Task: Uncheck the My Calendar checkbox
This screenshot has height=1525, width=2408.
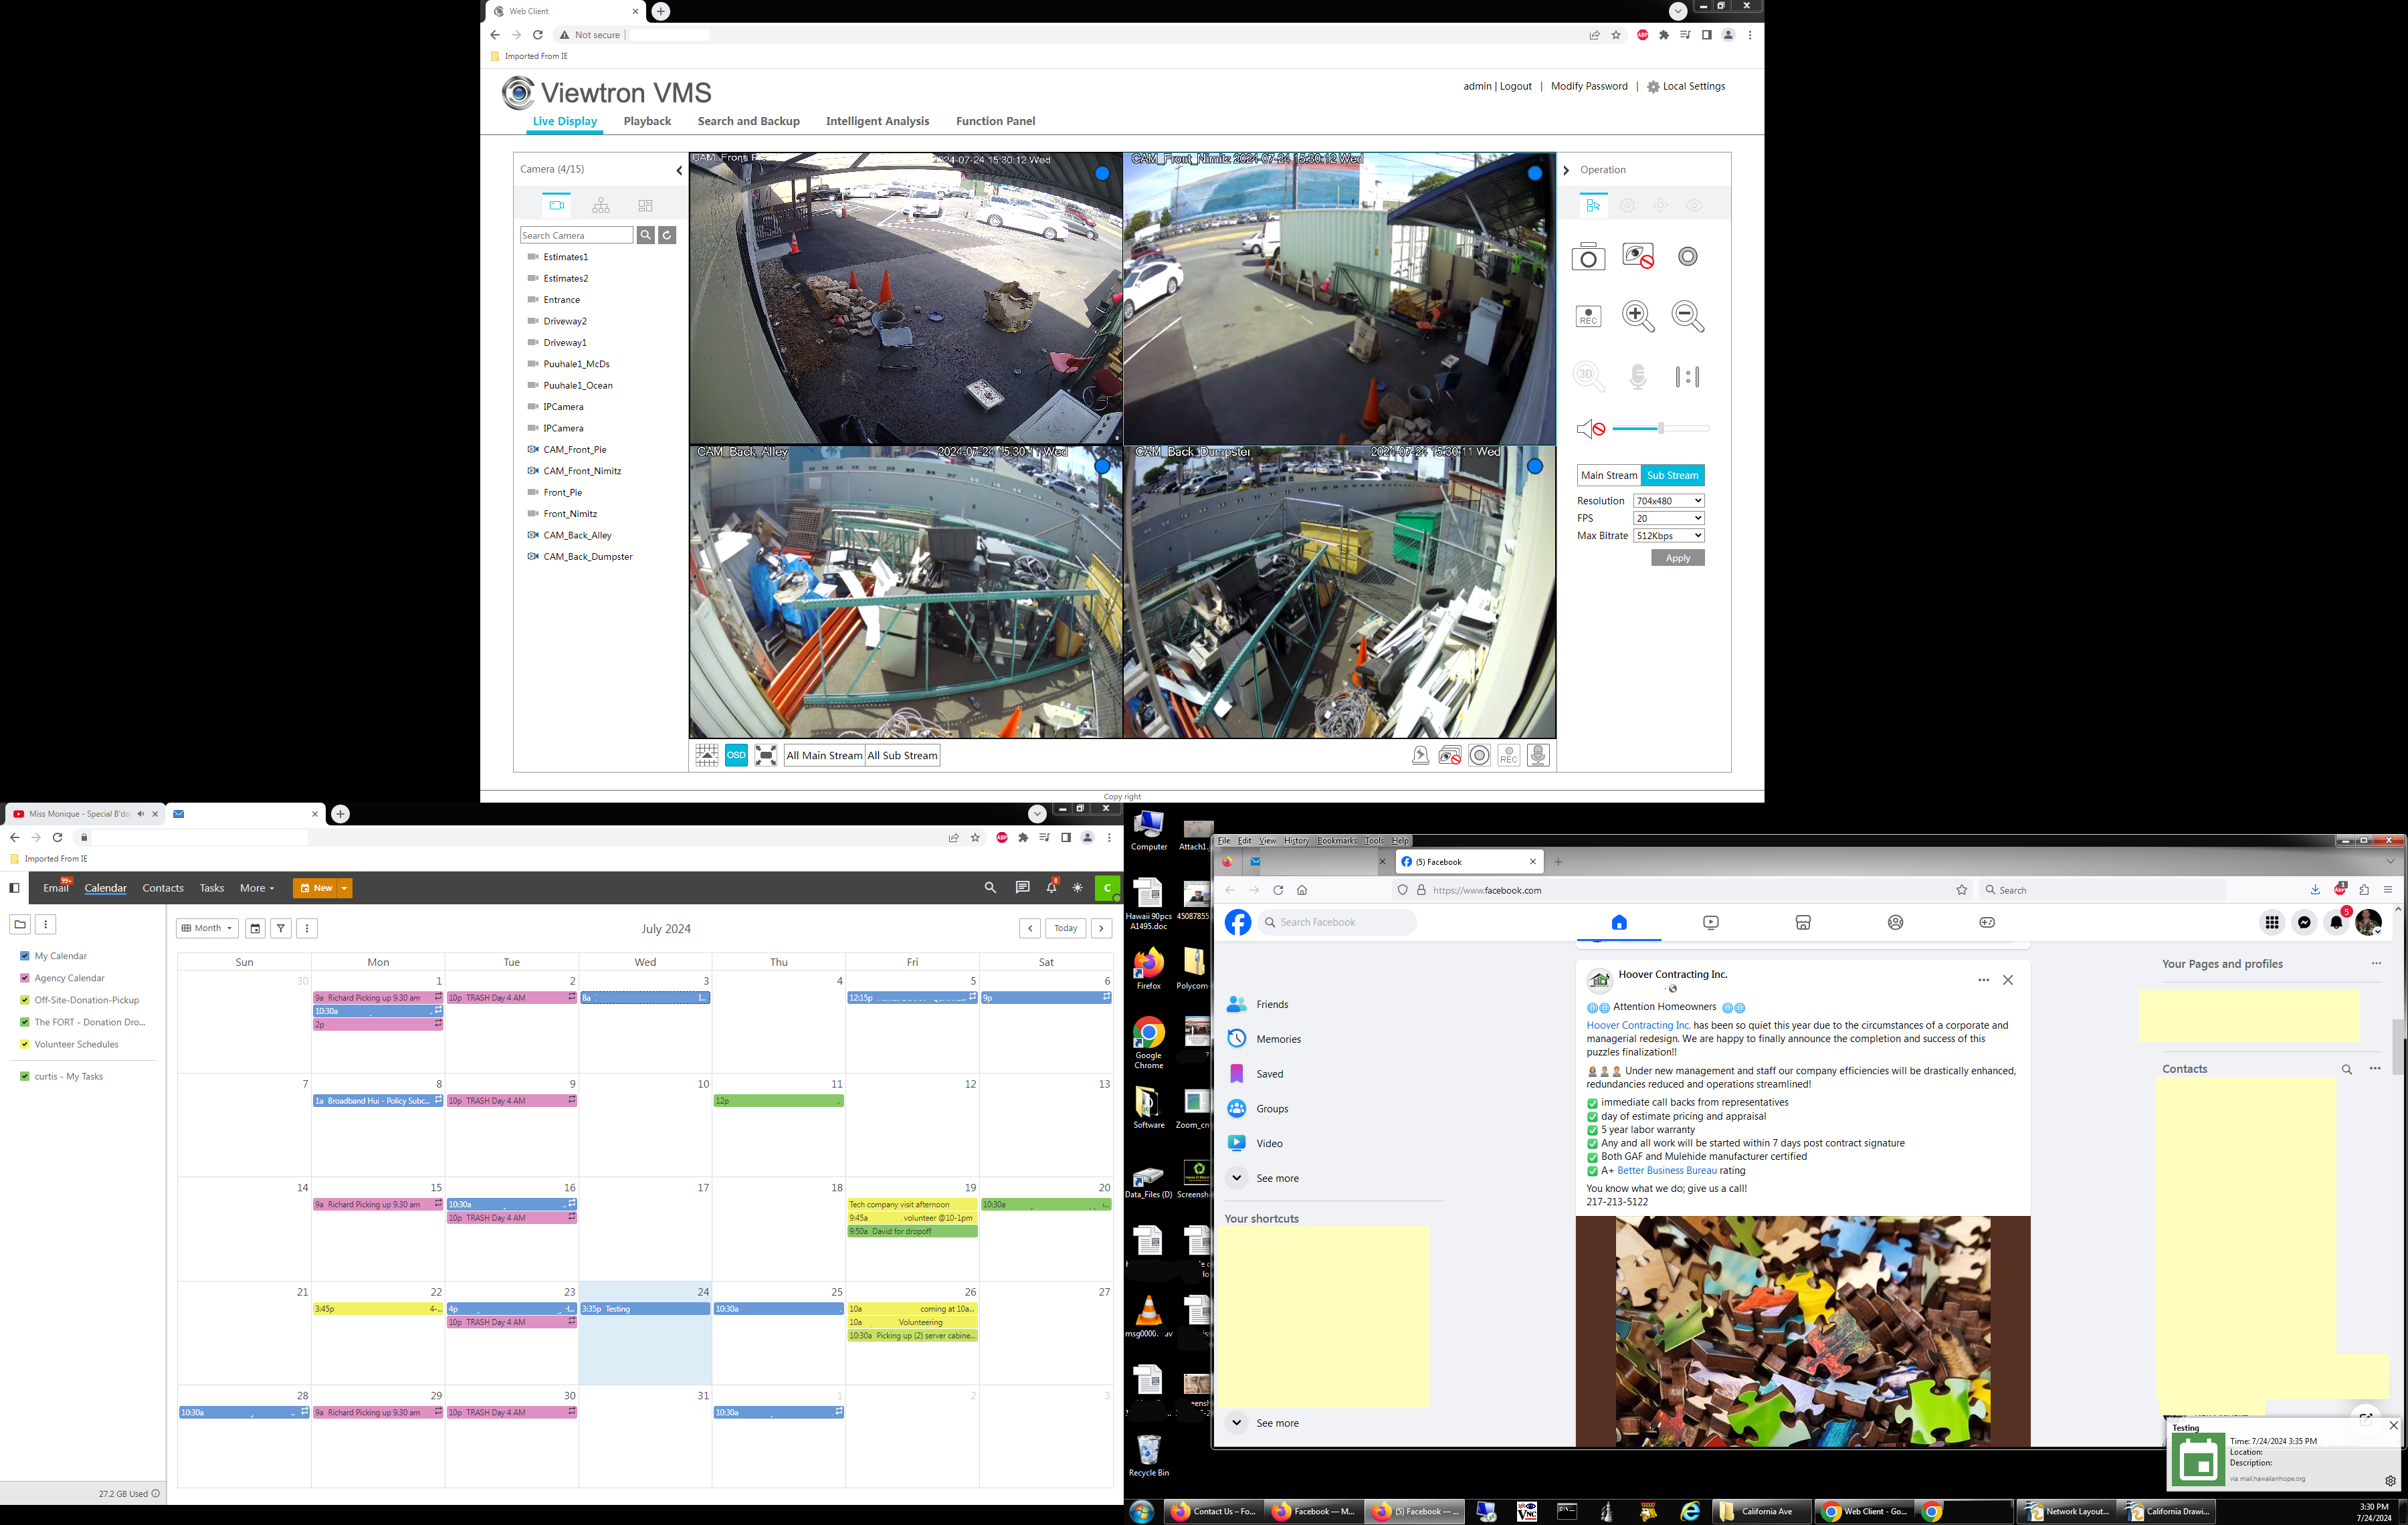Action: pyautogui.click(x=25, y=956)
